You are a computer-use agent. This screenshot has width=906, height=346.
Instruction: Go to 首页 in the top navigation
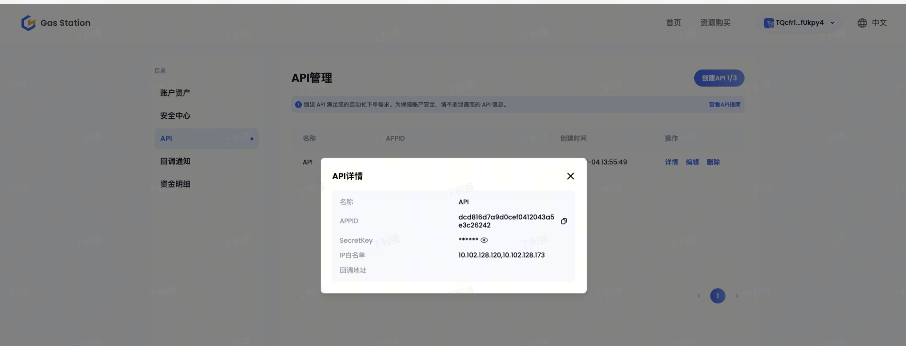674,23
